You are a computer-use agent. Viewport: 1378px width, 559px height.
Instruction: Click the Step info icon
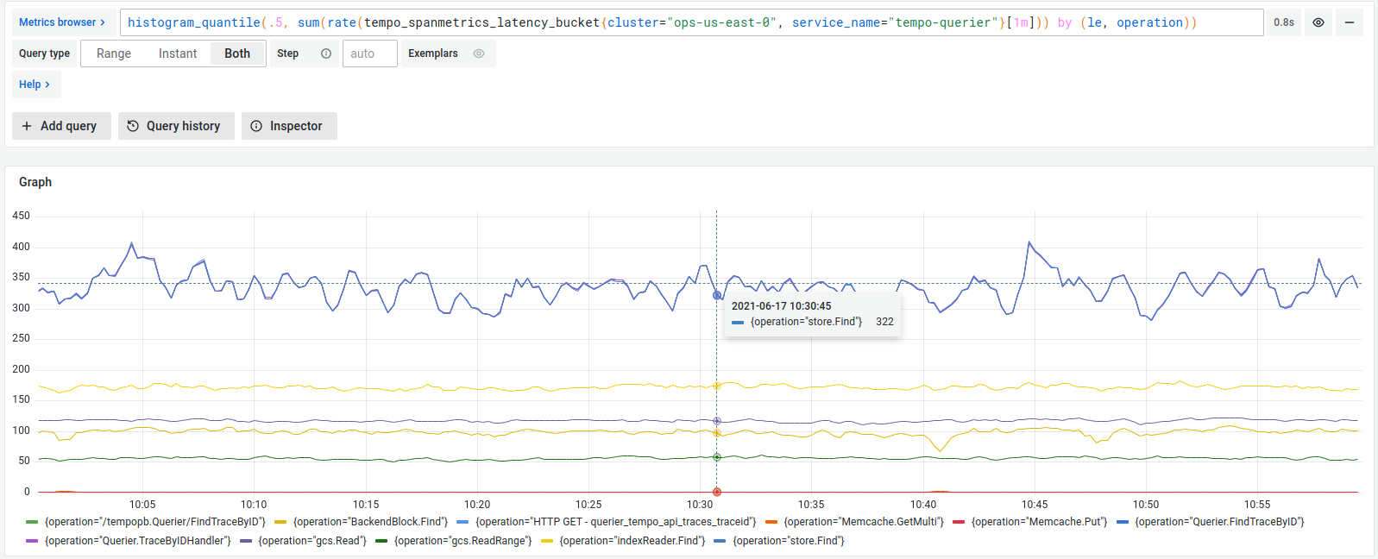(326, 53)
